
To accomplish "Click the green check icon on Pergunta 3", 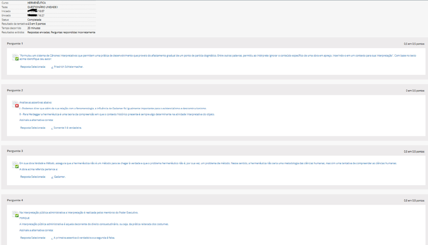I will (17, 166).
